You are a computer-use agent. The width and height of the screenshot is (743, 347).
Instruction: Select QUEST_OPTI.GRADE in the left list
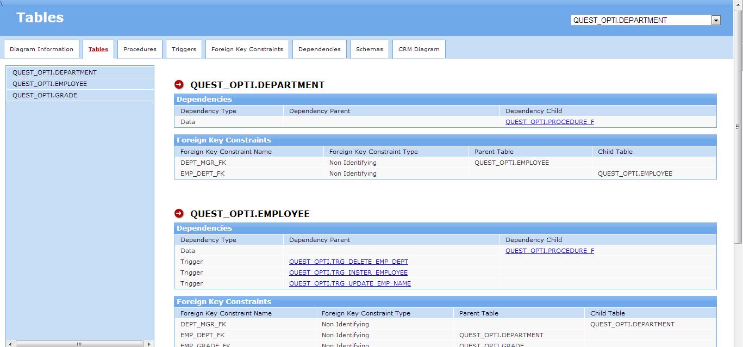pyautogui.click(x=45, y=95)
